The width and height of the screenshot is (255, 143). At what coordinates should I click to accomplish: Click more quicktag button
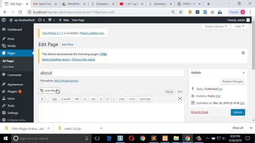click(132, 99)
